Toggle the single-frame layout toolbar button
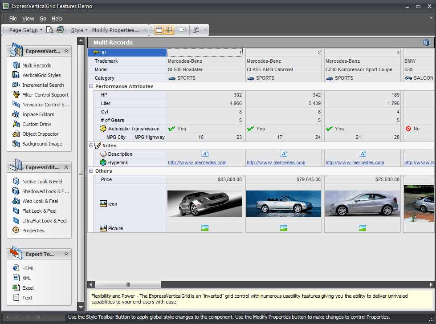Image resolution: width=436 pixels, height=324 pixels. (159, 30)
